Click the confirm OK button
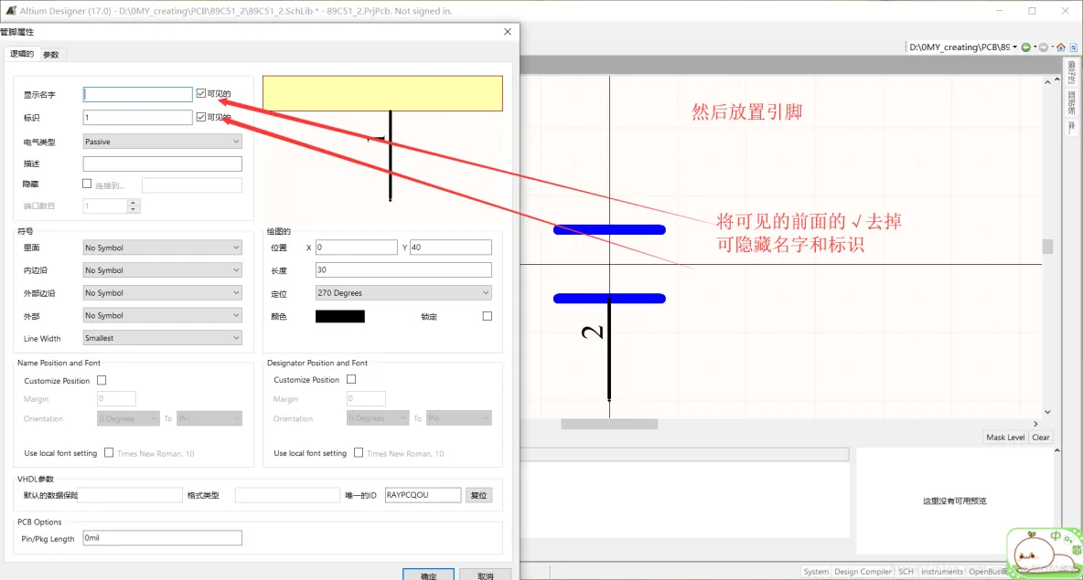The width and height of the screenshot is (1083, 580). click(x=428, y=575)
